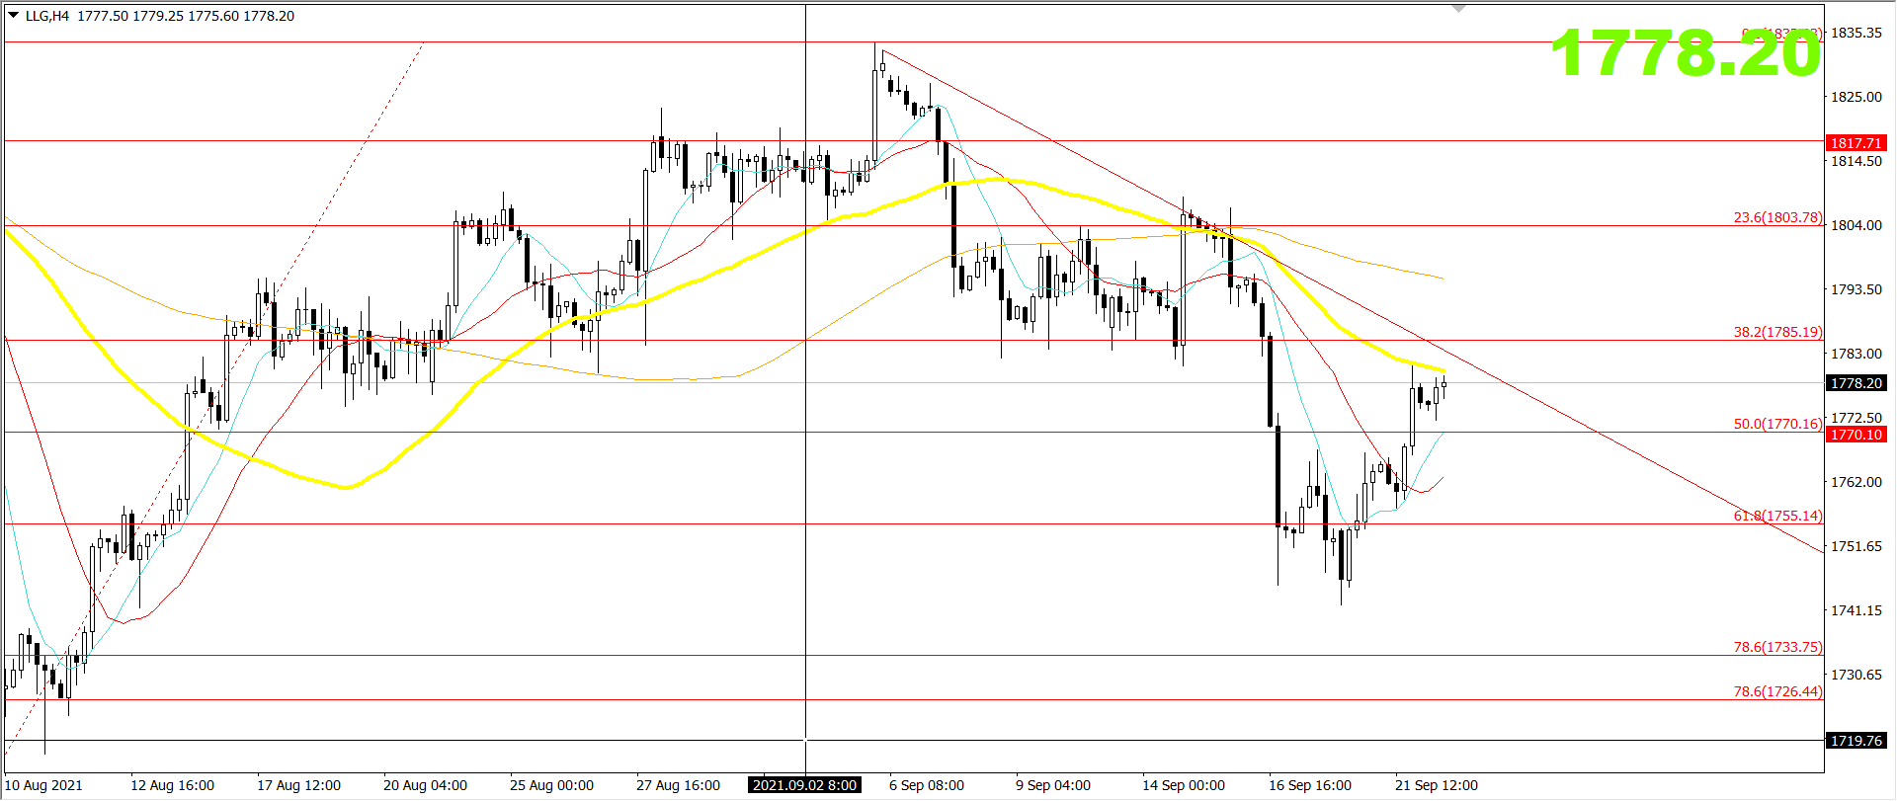
Task: Click the 17 Aug 12:00 time axis label
Action: [298, 785]
